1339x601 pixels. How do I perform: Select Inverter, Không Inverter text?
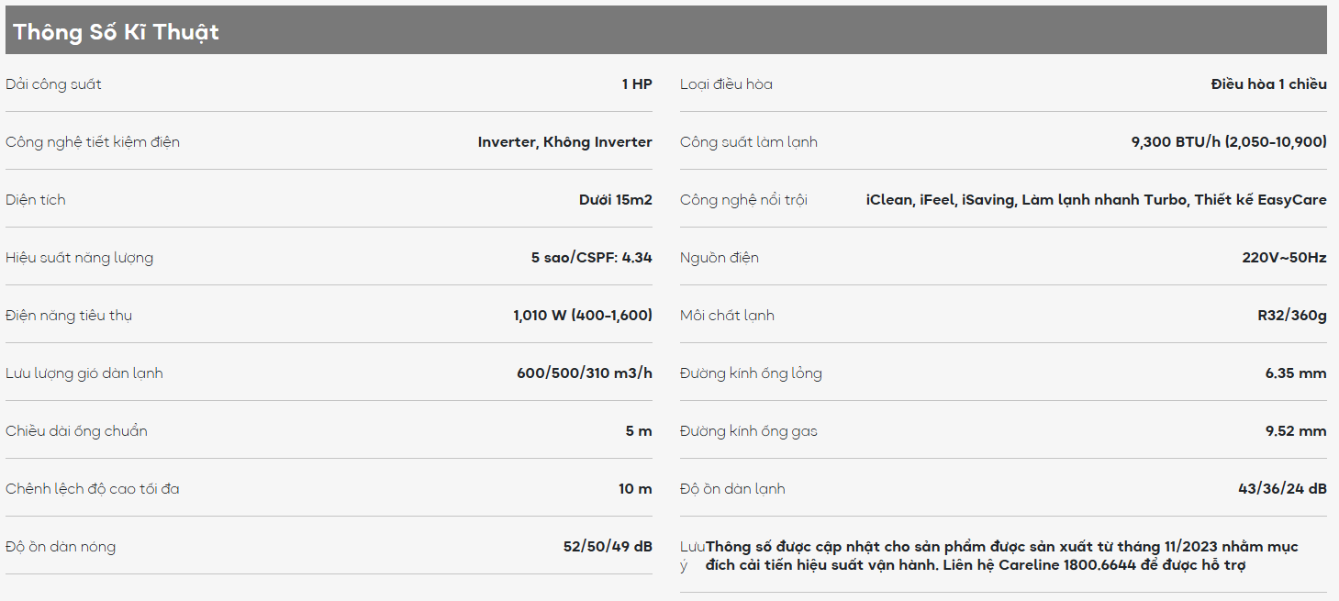coord(565,142)
